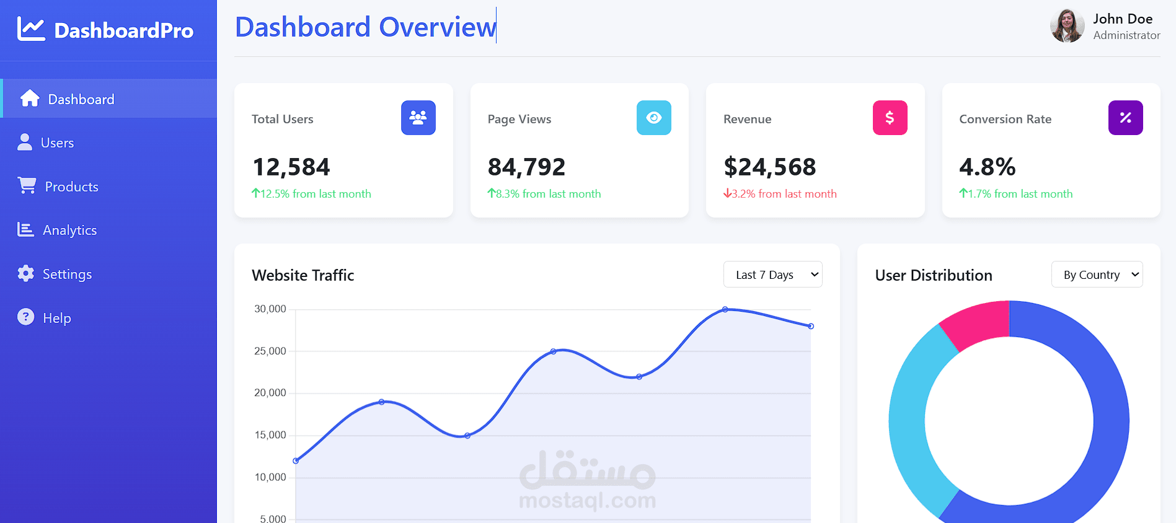Open the Products page in sidebar
This screenshot has height=523, width=1176.
point(108,186)
